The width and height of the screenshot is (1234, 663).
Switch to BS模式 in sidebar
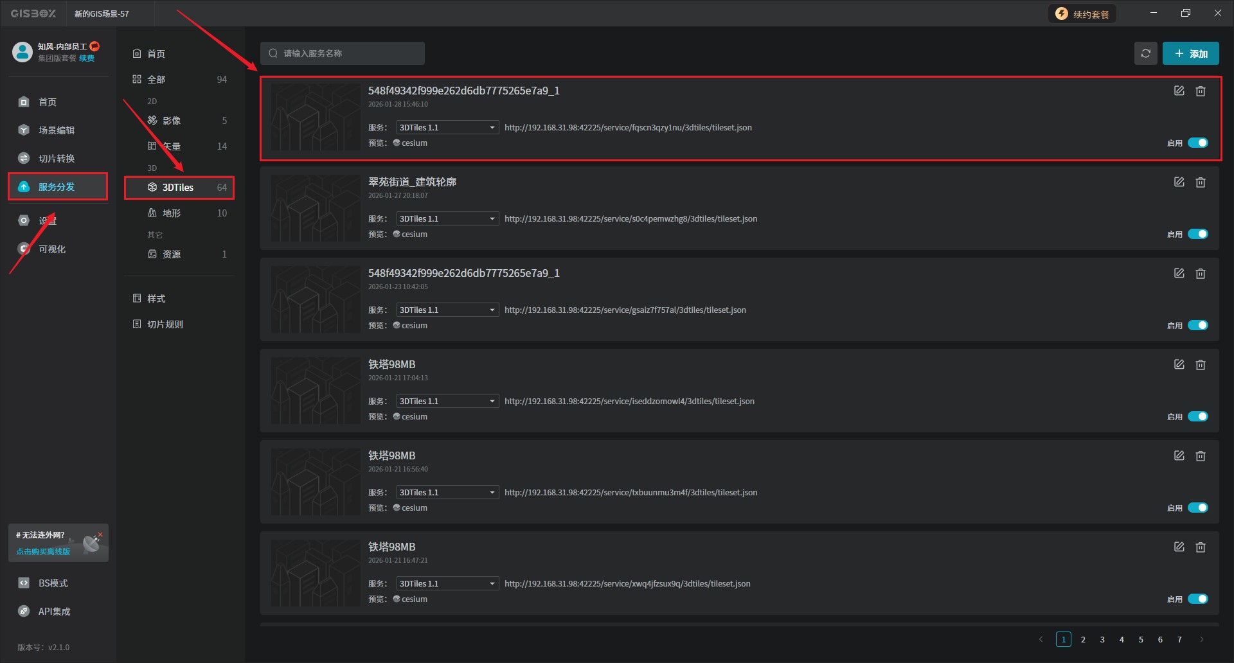coord(53,583)
